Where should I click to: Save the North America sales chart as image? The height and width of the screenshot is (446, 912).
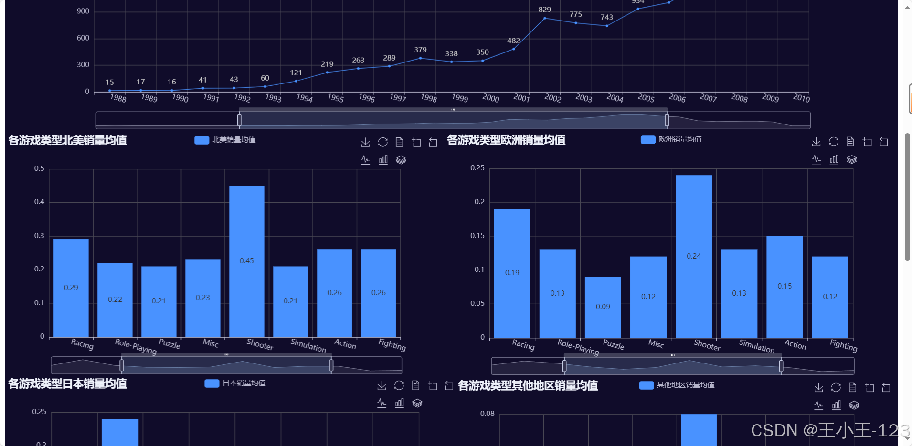pos(365,142)
